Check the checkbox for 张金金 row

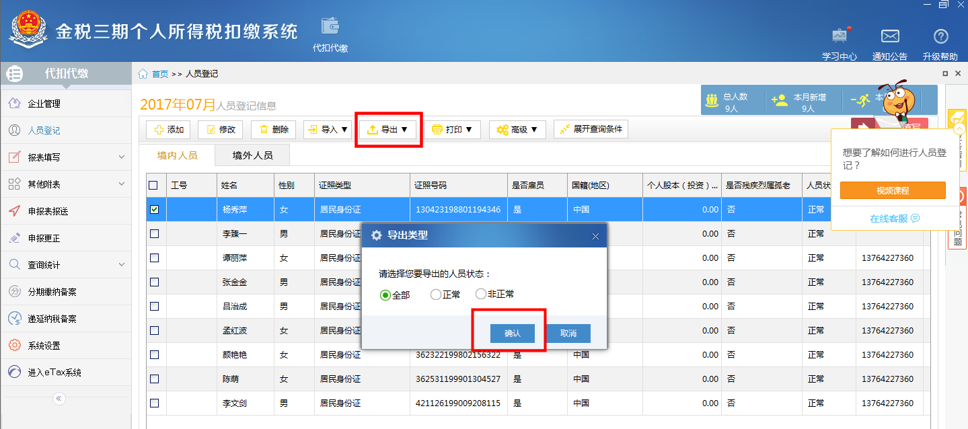154,282
